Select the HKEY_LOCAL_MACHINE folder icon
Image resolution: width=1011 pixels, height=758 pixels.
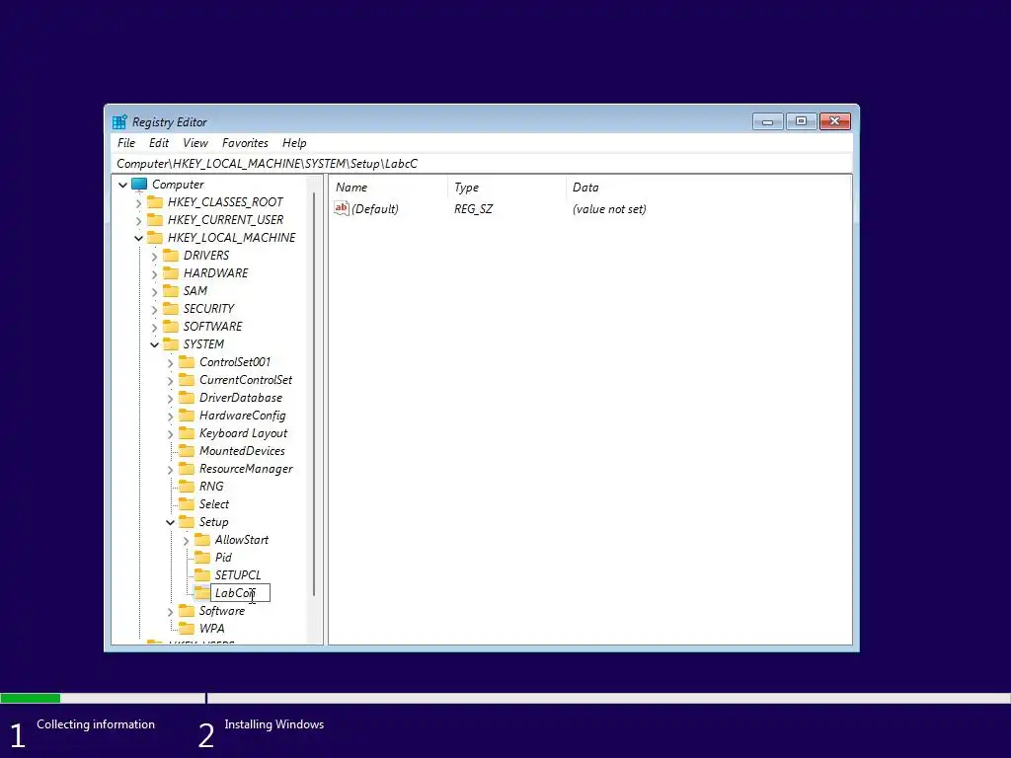[x=155, y=237]
